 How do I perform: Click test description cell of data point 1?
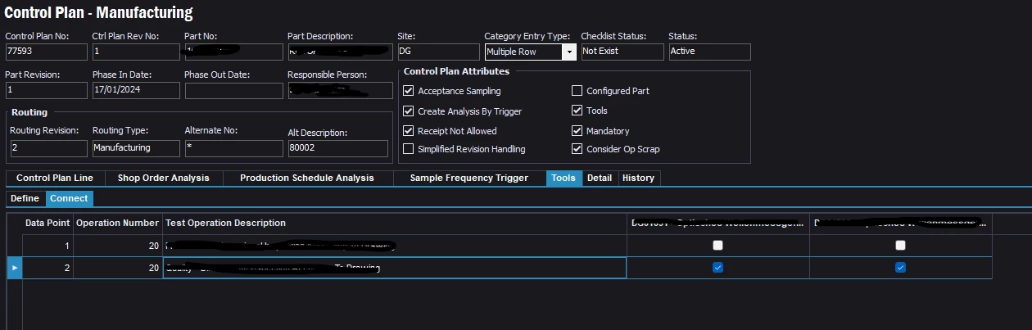394,245
